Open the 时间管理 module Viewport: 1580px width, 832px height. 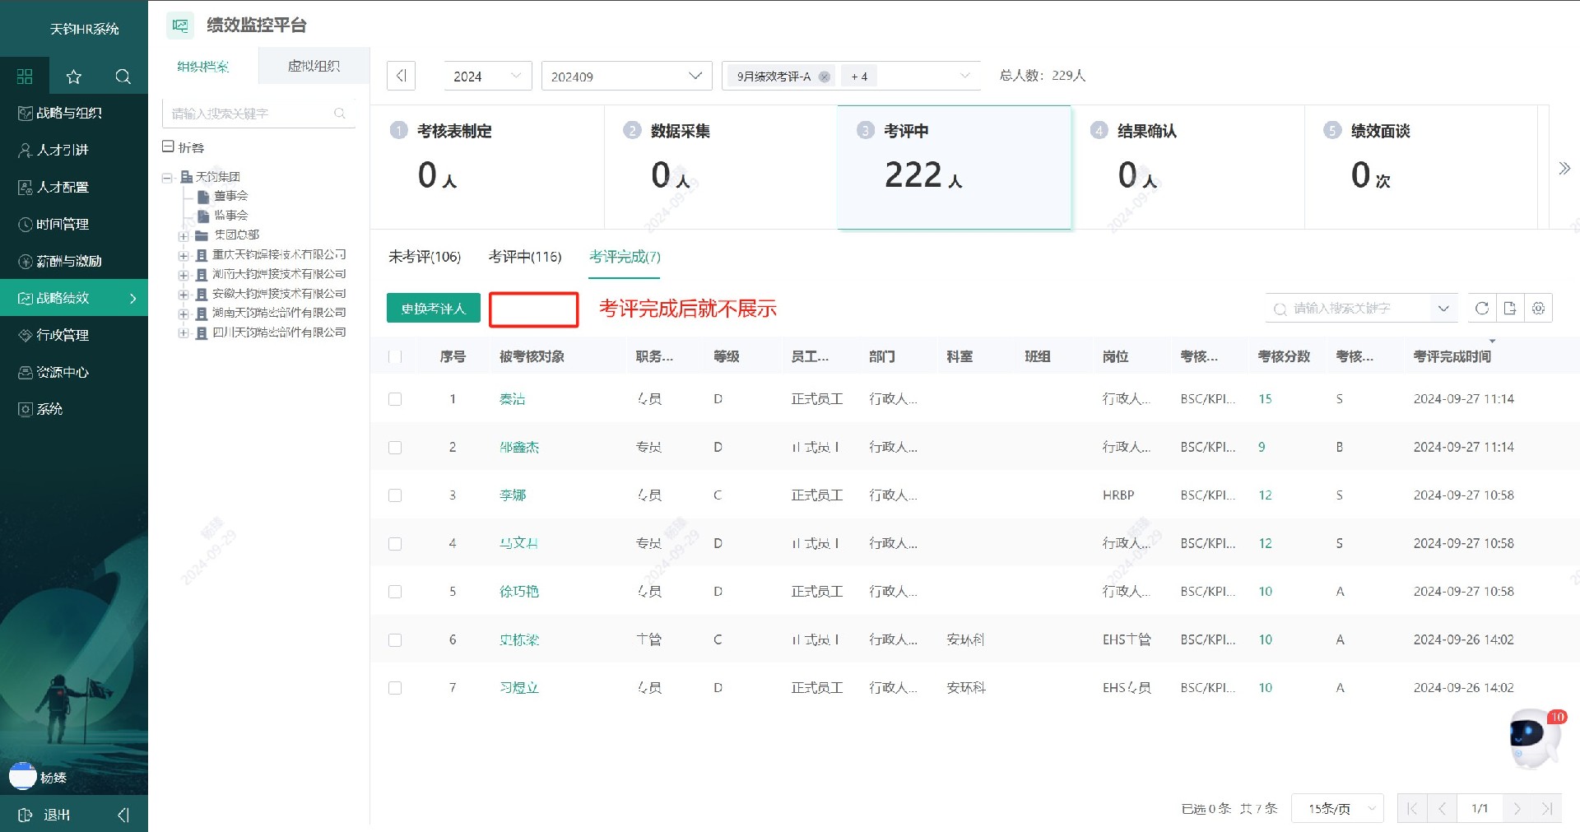pos(25,224)
